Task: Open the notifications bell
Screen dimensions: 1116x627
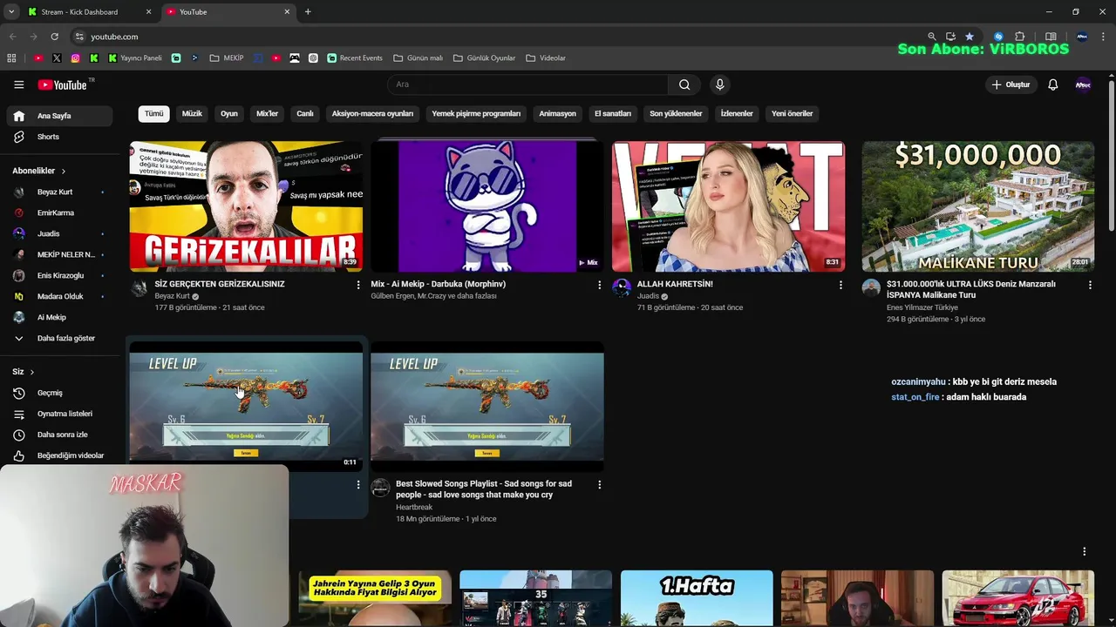Action: [x=1053, y=84]
